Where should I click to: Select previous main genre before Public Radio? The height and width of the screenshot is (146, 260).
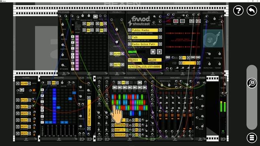pyautogui.click(x=129, y=30)
